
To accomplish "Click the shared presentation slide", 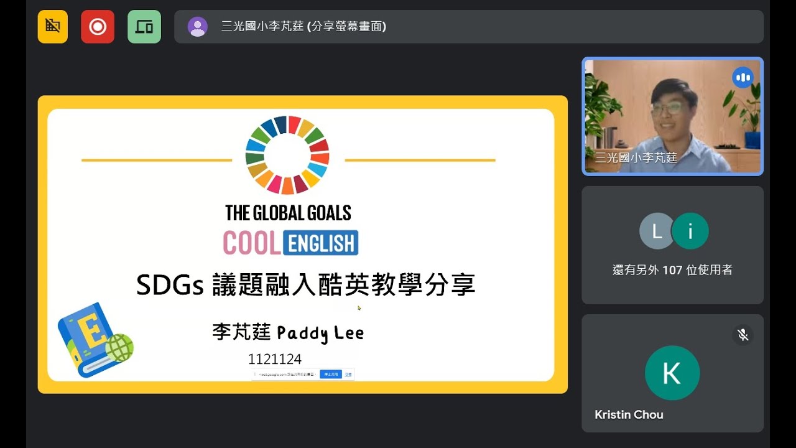I will (x=302, y=245).
